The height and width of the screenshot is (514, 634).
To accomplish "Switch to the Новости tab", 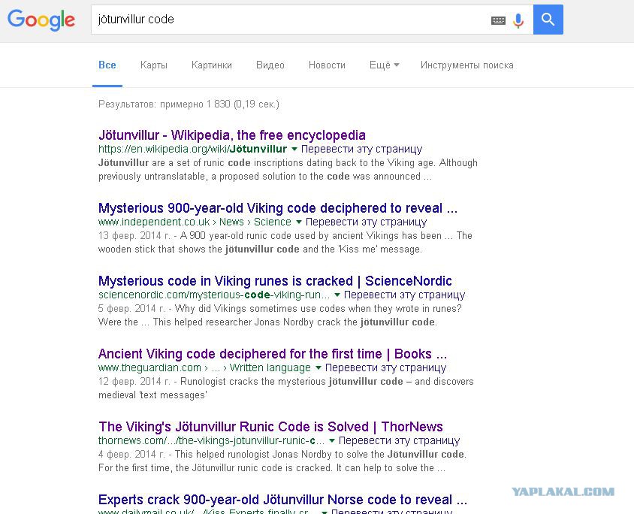I will tap(327, 65).
